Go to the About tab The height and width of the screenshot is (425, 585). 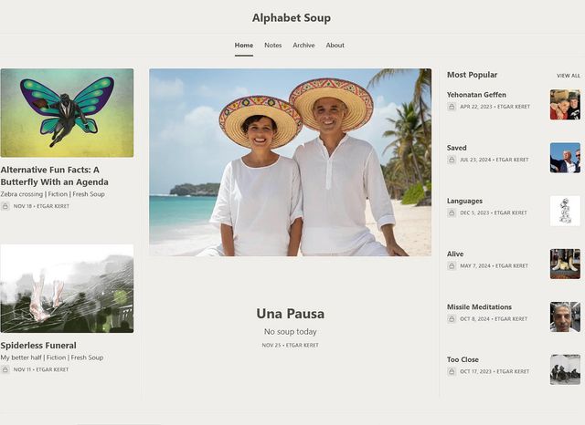tap(335, 45)
